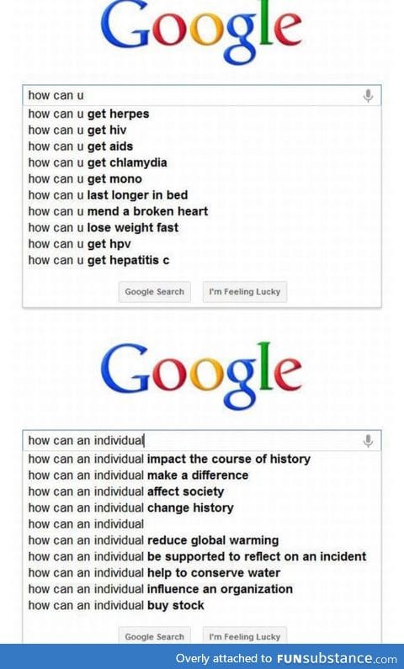Pick 'how can u lose weight fast' suggestion

202,227
